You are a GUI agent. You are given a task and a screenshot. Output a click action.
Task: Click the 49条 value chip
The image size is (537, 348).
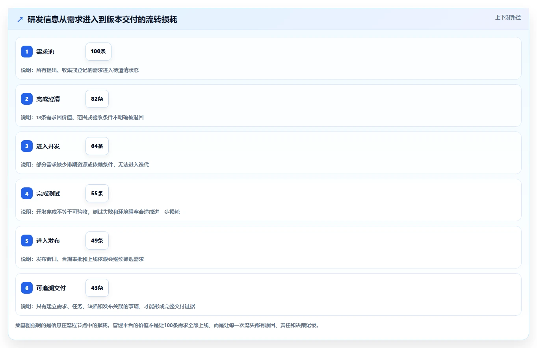click(x=97, y=241)
